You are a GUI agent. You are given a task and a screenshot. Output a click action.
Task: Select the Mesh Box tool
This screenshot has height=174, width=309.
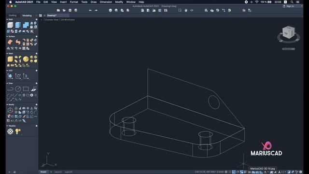10,59
